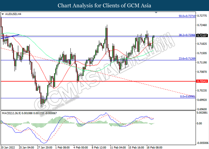
Task: Click the 1 Feb 08:00 time label
Action: tap(62, 148)
